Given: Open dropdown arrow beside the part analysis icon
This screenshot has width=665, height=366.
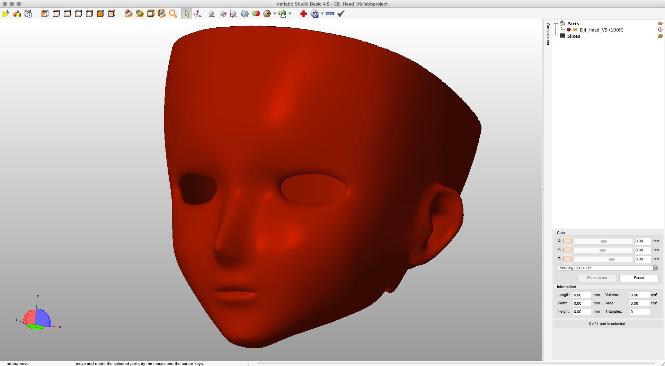Looking at the screenshot, I should 290,14.
